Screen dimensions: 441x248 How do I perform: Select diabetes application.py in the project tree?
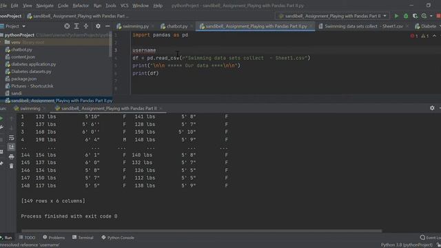[34, 64]
